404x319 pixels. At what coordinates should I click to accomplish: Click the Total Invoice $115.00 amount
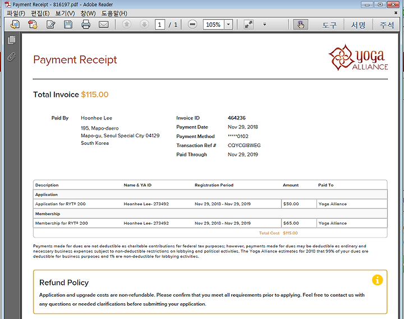pos(95,95)
